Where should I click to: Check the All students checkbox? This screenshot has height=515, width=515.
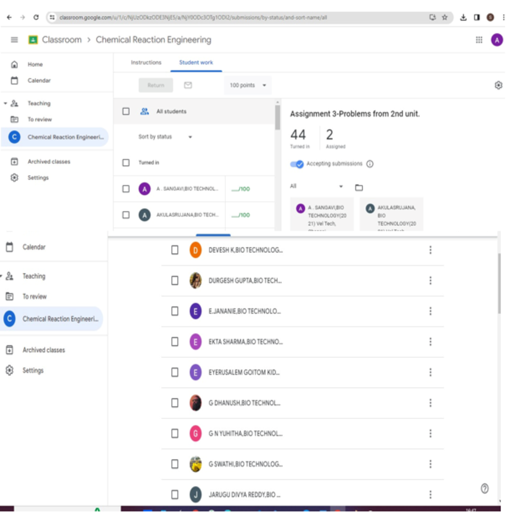pyautogui.click(x=126, y=111)
